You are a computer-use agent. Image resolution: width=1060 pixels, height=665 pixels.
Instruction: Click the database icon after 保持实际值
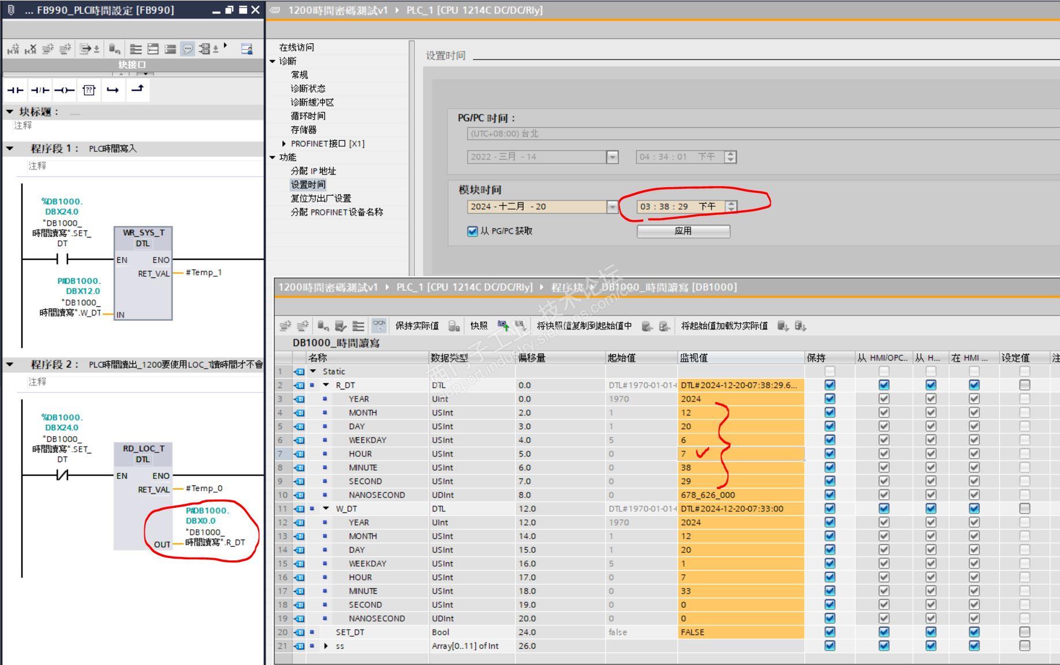[x=454, y=326]
